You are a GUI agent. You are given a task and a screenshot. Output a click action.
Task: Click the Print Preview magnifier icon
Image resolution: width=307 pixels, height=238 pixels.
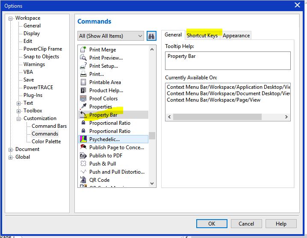tap(83, 57)
